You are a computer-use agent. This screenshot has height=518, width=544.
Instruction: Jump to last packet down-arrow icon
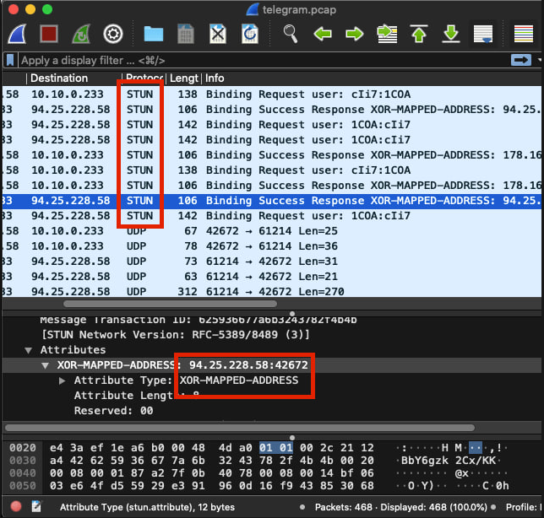[451, 35]
